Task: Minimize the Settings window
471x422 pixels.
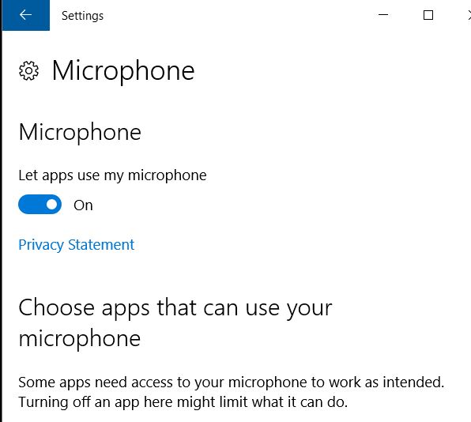Action: pyautogui.click(x=383, y=15)
